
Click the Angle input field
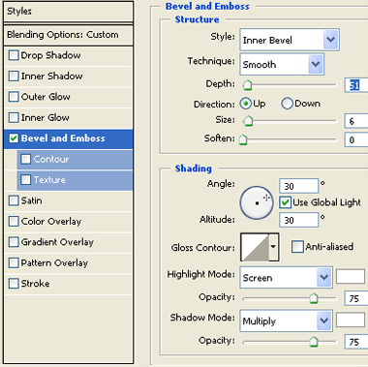point(298,186)
